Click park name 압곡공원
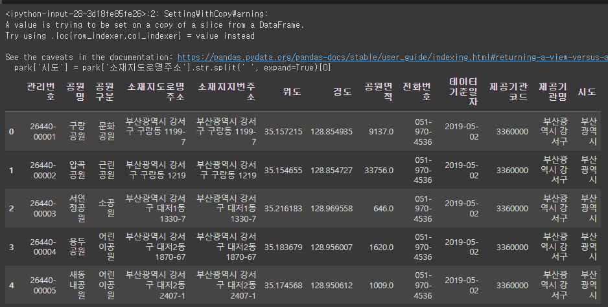 click(77, 170)
